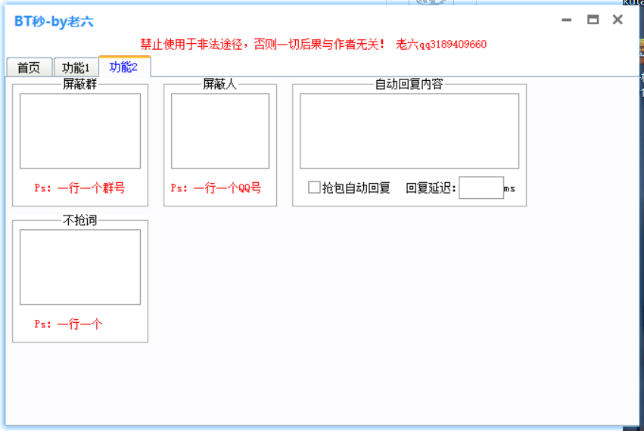Screen dimensions: 644x431
Task: Close the BT秒 window
Action: [618, 20]
